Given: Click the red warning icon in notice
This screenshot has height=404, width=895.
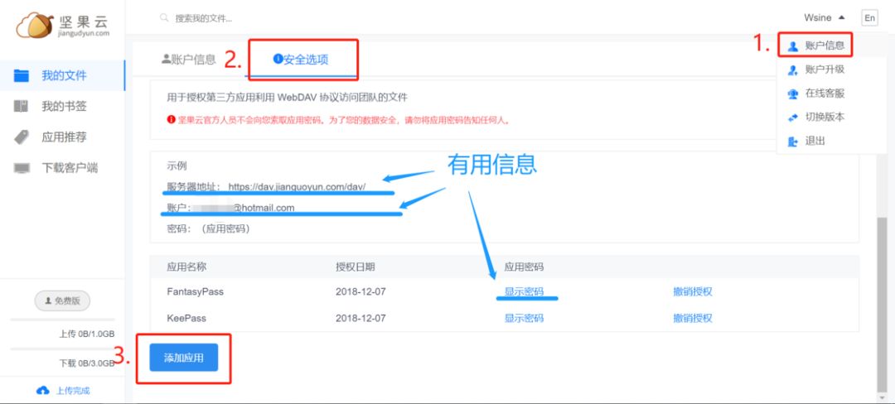Looking at the screenshot, I should point(172,120).
